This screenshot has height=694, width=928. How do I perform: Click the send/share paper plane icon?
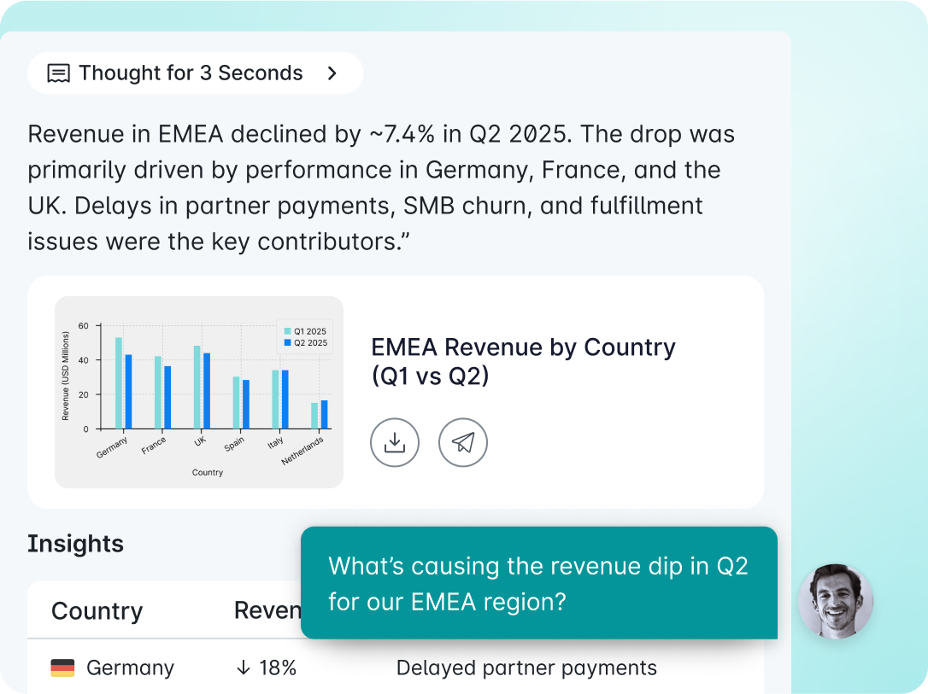coord(463,442)
